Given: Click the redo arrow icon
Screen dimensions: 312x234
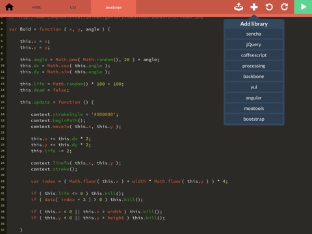Looking at the screenshot, I should click(x=284, y=7).
